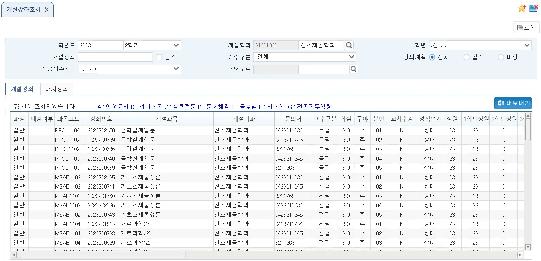Click the horizontal scrollbar right arrow
Image resolution: width=541 pixels, height=261 pixels.
(520, 255)
